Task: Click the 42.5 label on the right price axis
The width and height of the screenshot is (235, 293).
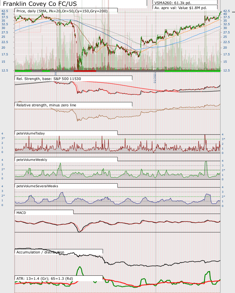Action: [x=226, y=11]
